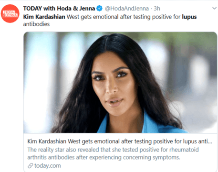Visit the @HodaAndJenna handle
The image size is (218, 172).
(x=127, y=9)
